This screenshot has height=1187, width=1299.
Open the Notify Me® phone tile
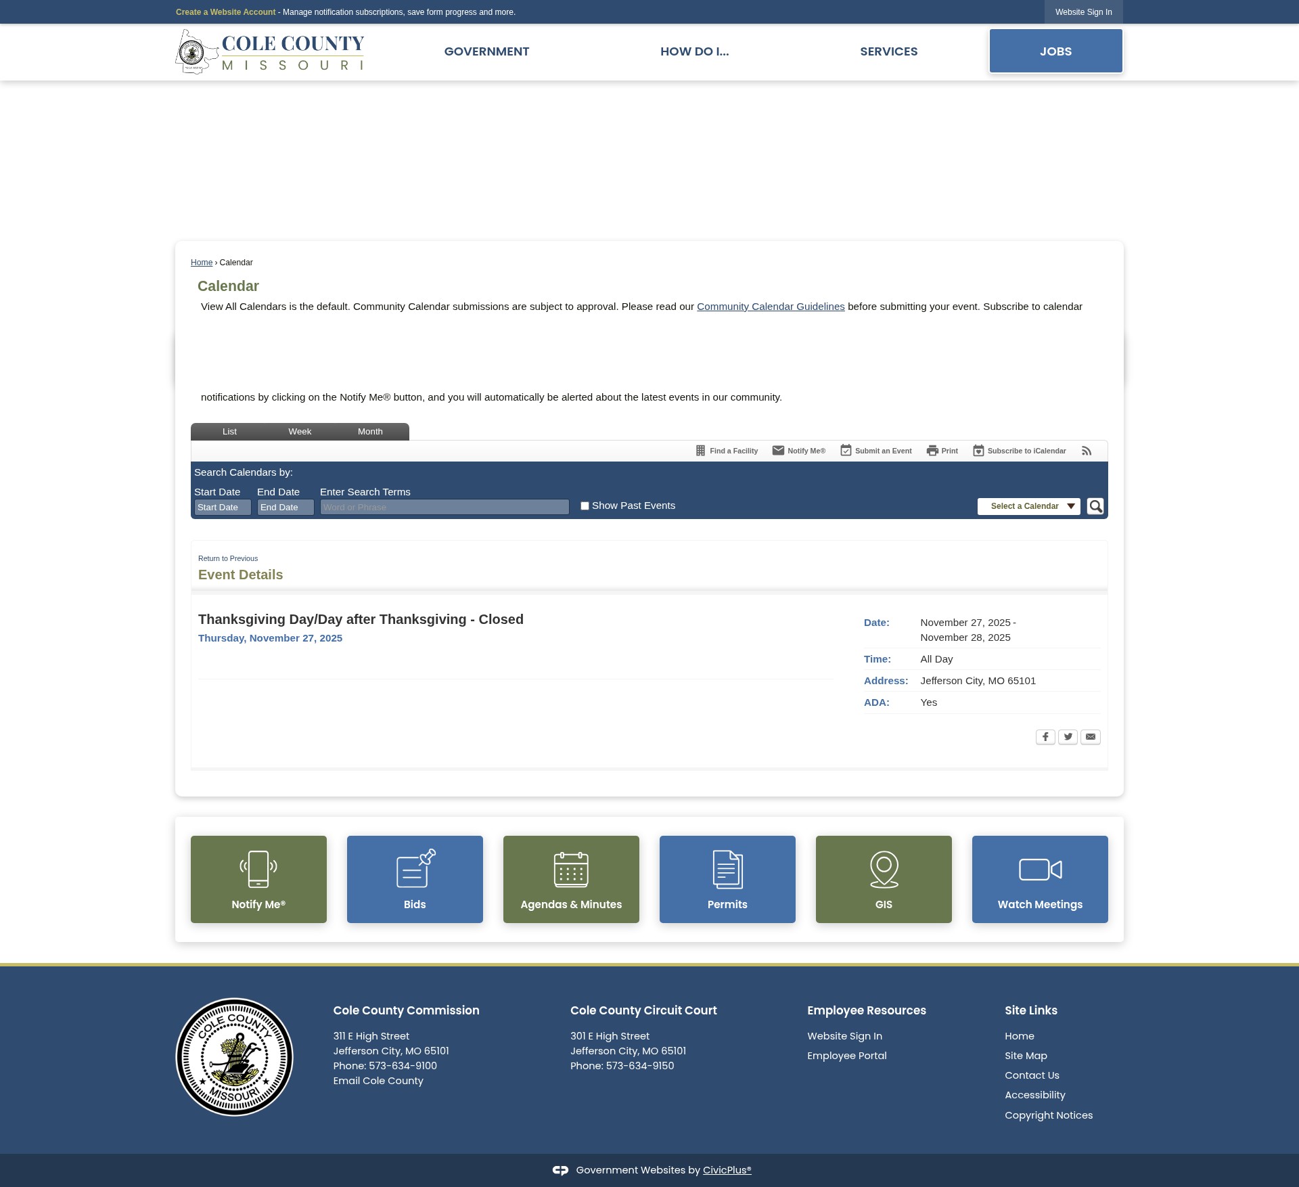click(258, 879)
